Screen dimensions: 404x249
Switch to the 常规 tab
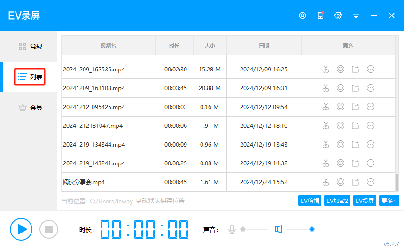[31, 47]
